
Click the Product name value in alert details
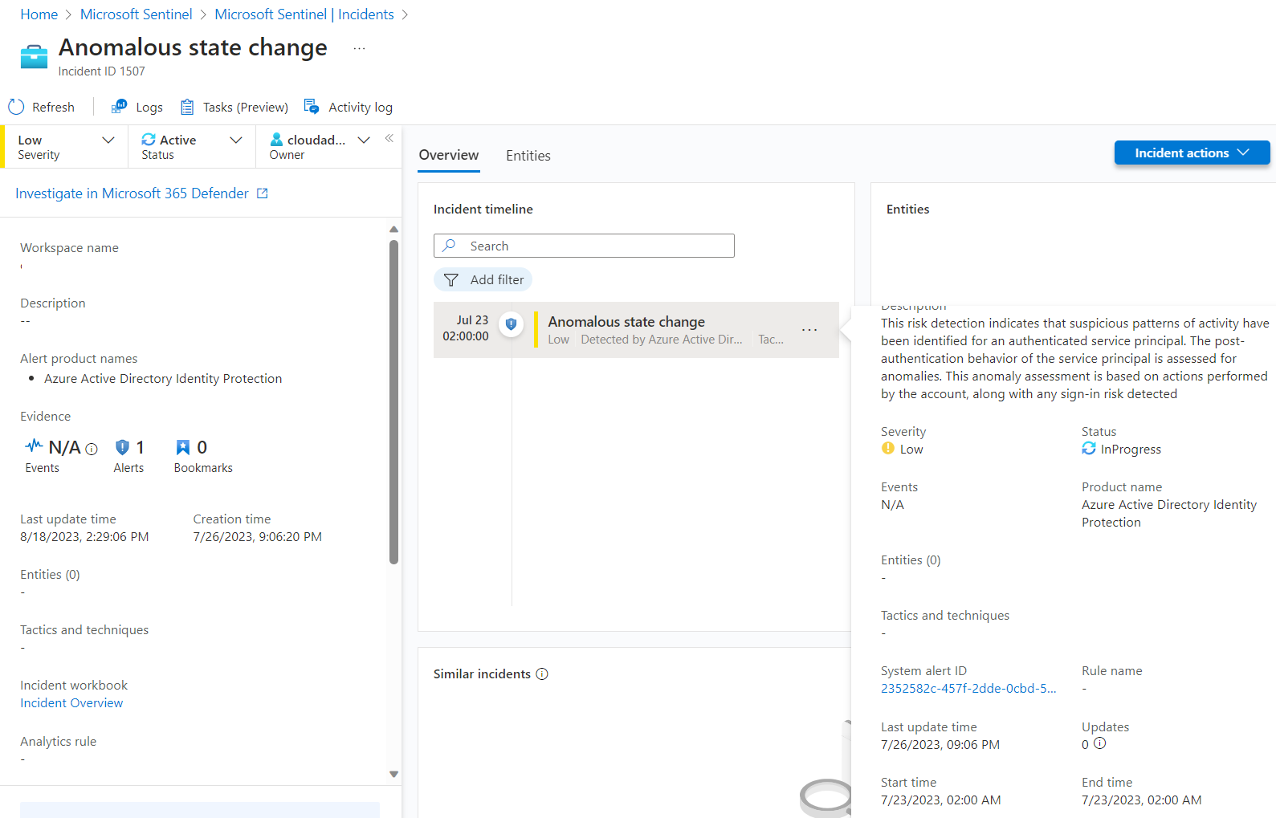(1169, 514)
